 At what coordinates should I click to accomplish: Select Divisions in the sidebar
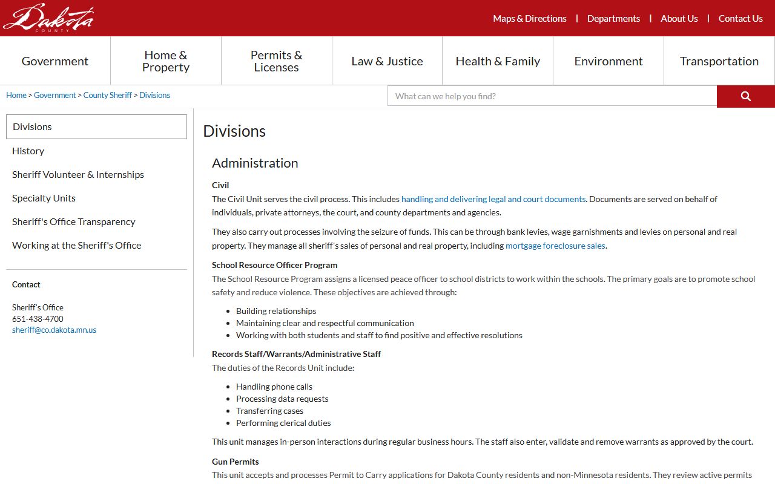point(96,126)
